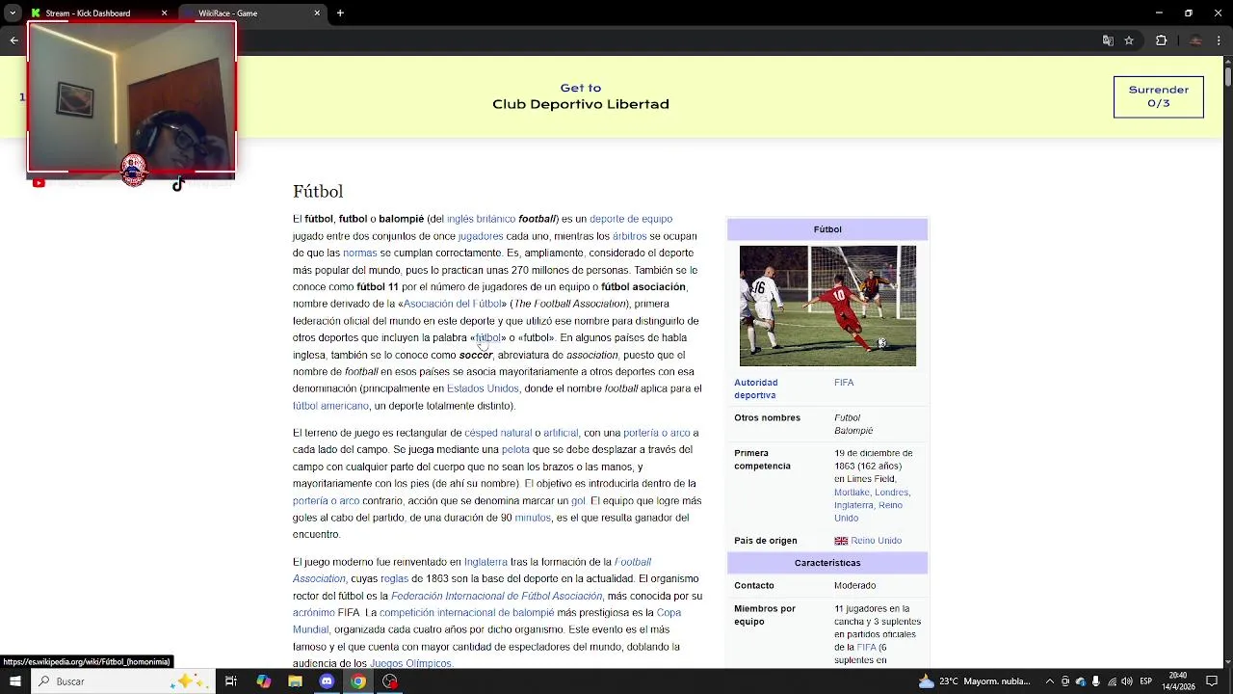The image size is (1233, 694).
Task: Click the hovered 'fútbol' homonimia link
Action: [x=486, y=338]
